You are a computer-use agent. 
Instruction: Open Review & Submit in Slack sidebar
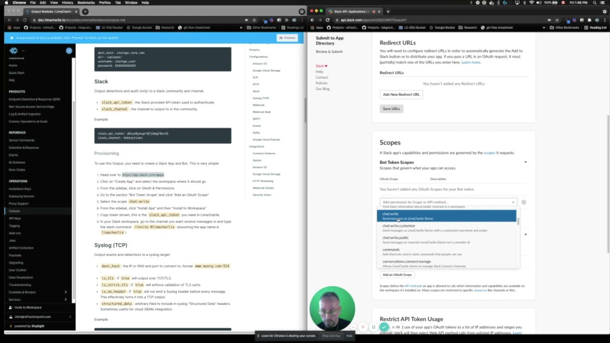point(329,51)
